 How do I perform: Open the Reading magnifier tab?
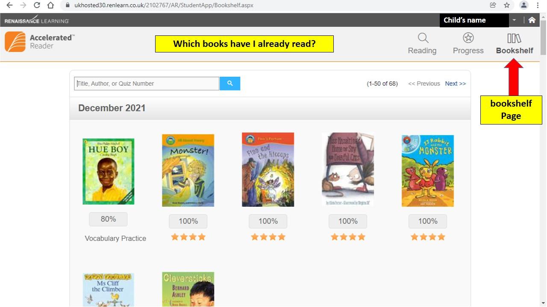pos(422,43)
